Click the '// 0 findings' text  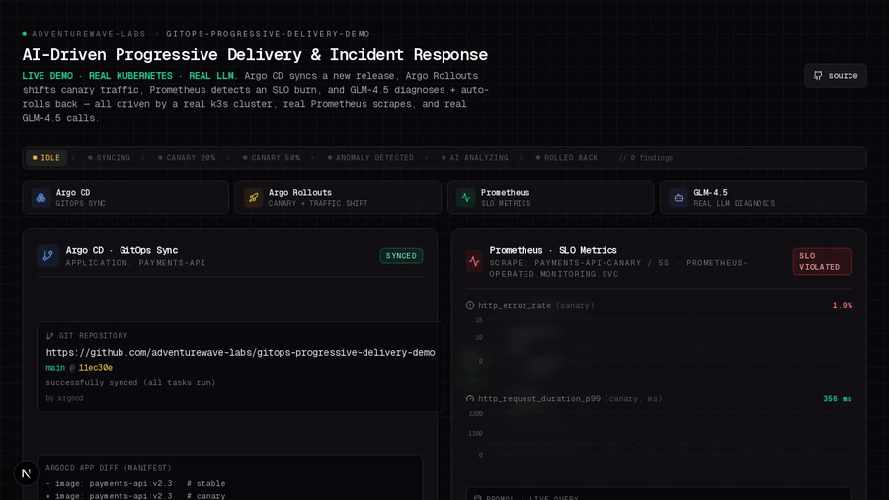click(646, 158)
